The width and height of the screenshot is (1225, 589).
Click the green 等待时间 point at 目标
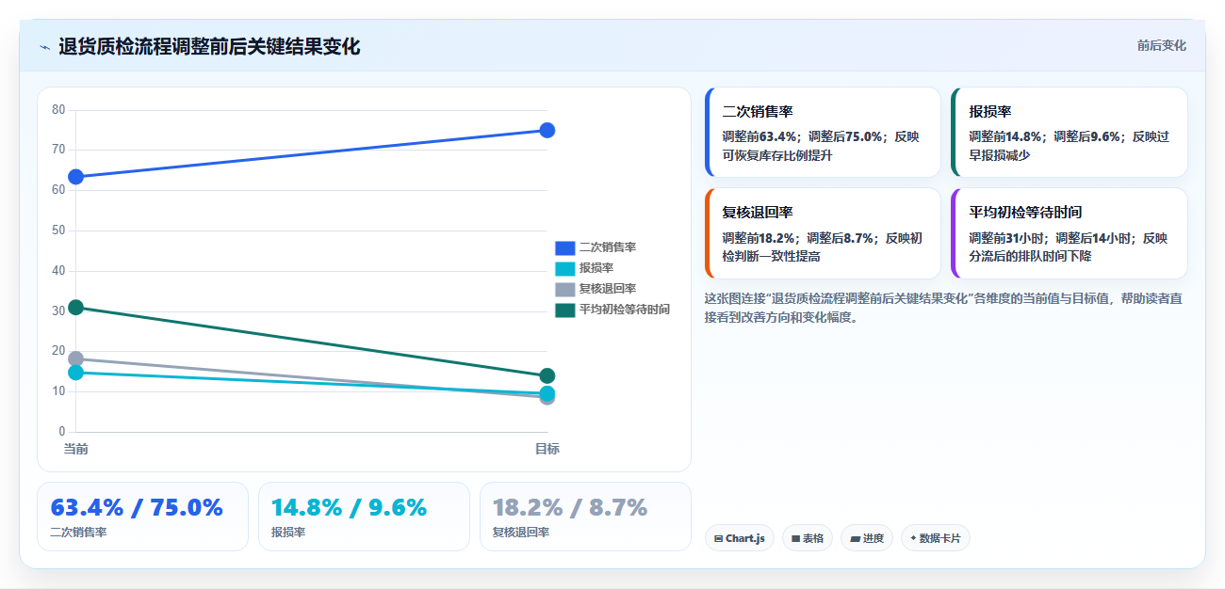tap(547, 376)
